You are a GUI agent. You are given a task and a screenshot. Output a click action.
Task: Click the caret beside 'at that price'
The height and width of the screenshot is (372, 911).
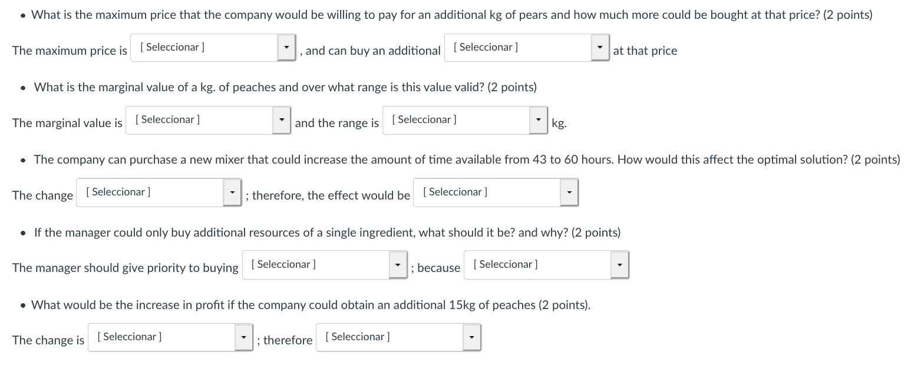pyautogui.click(x=600, y=48)
